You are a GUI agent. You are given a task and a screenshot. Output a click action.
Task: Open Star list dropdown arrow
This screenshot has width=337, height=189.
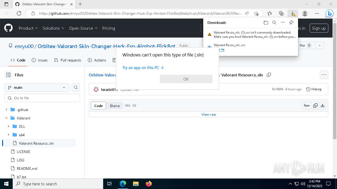tap(320, 45)
